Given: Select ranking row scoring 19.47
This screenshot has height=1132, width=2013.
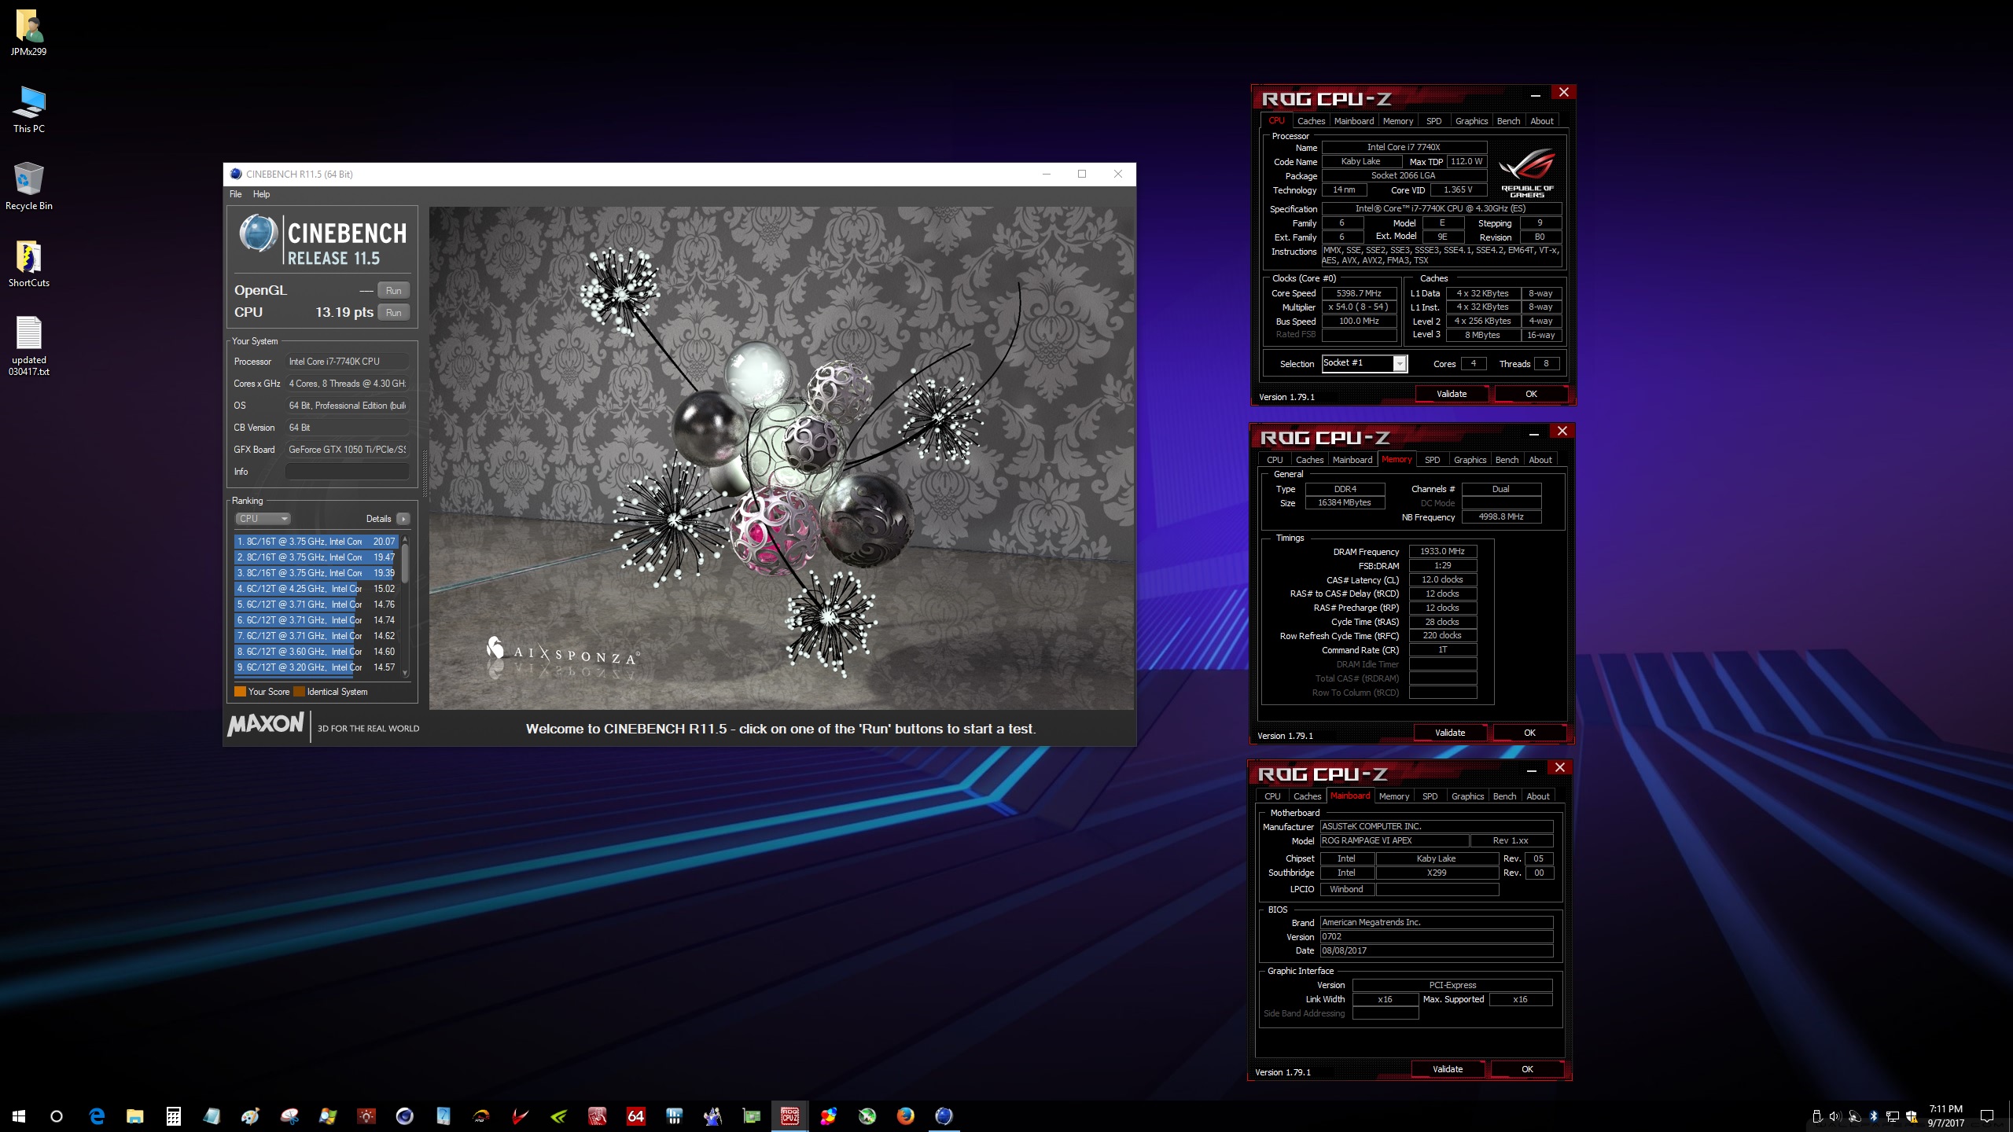Looking at the screenshot, I should tap(316, 557).
